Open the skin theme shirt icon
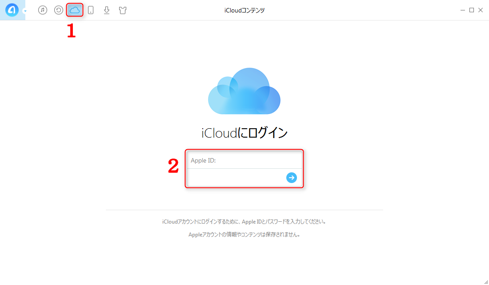The height and width of the screenshot is (285, 489). pos(123,10)
